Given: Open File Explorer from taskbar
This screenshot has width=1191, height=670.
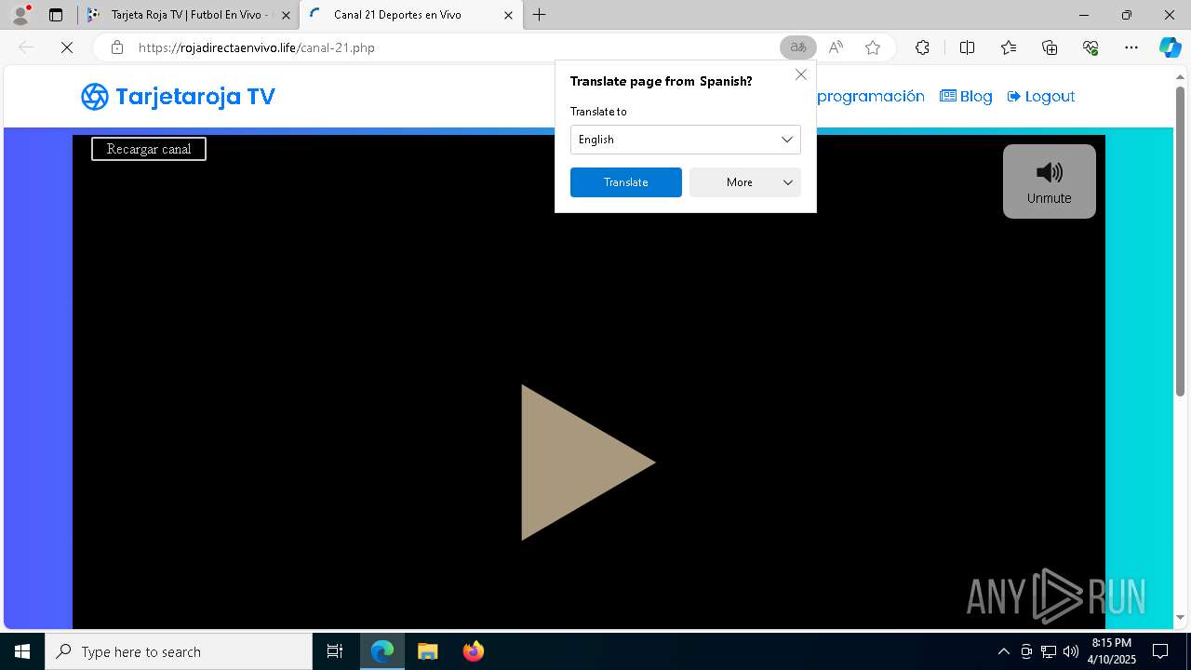Looking at the screenshot, I should 427,651.
